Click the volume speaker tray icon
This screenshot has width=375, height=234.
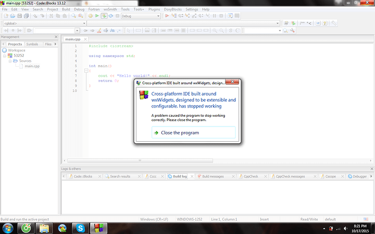pos(345,229)
